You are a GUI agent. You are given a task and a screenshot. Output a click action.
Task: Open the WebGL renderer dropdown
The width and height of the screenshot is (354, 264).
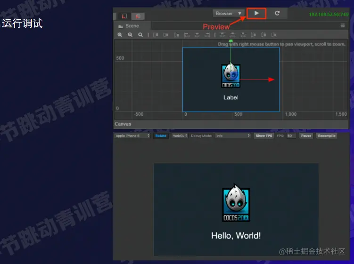180,136
